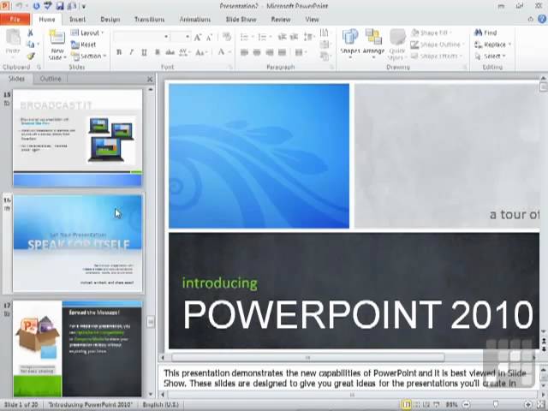
Task: Align text left
Action: [x=244, y=52]
